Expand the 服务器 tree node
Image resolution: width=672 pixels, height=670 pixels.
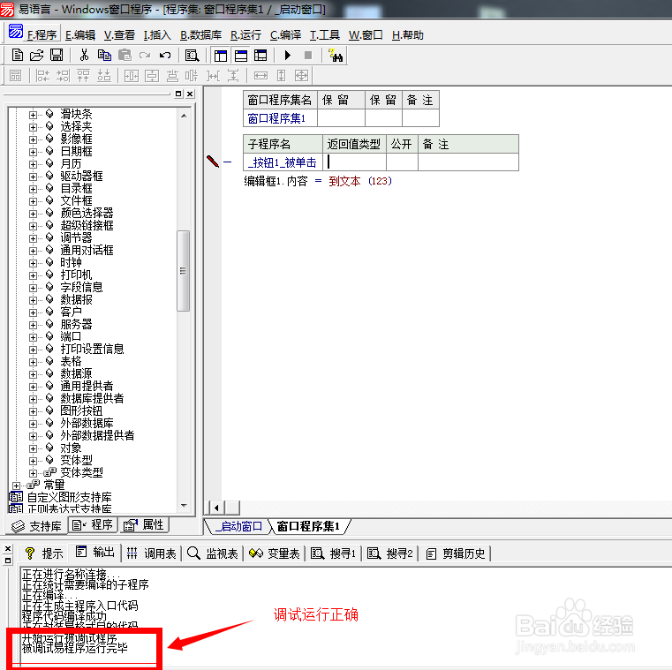[x=33, y=325]
